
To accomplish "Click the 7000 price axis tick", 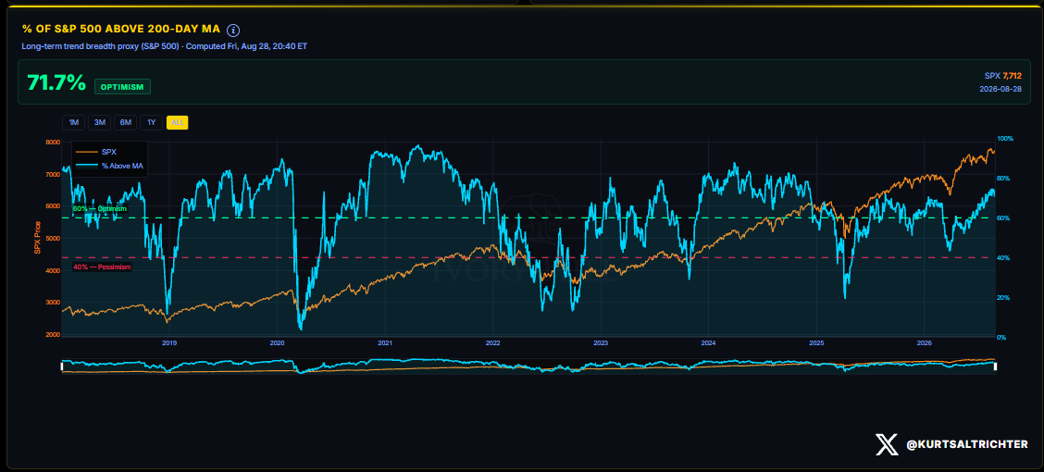I will click(53, 174).
